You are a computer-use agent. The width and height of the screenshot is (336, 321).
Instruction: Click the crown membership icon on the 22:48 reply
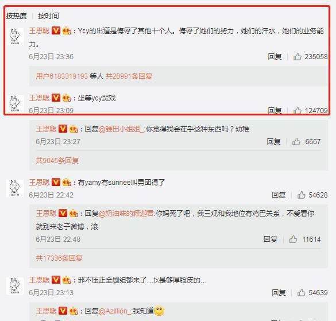(74, 214)
